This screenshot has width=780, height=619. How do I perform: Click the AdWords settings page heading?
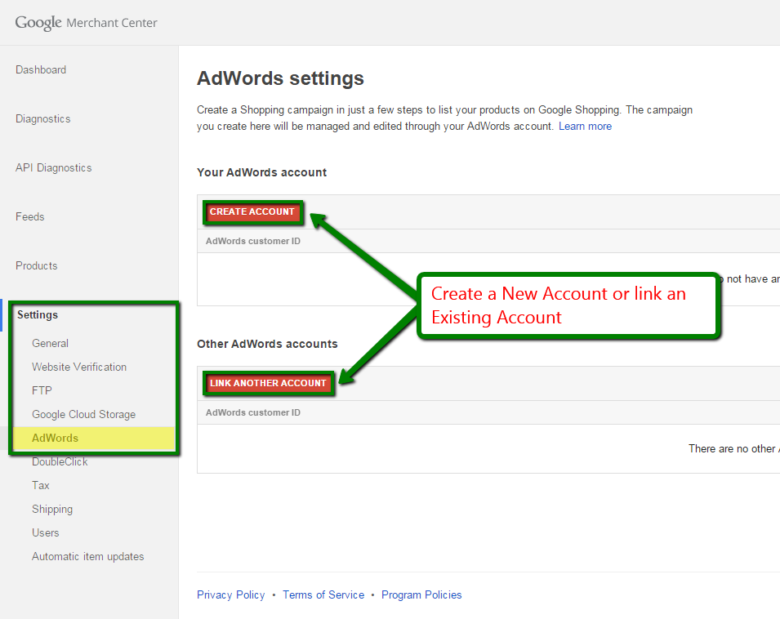(280, 78)
